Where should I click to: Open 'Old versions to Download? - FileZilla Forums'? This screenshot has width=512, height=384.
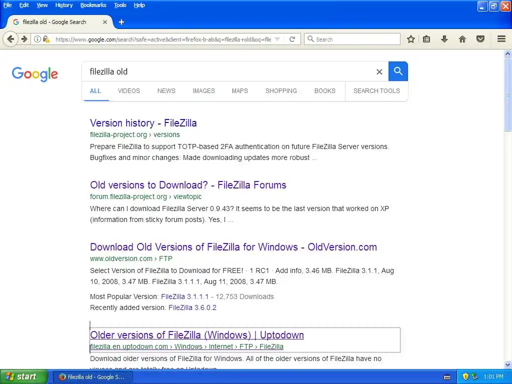point(188,185)
